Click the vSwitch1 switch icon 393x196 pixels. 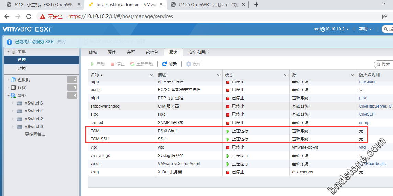tap(20, 111)
